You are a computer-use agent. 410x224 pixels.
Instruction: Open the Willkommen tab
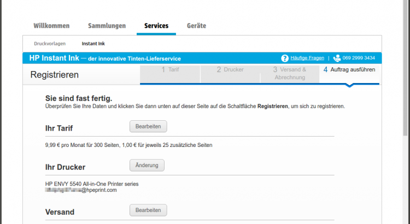point(51,26)
